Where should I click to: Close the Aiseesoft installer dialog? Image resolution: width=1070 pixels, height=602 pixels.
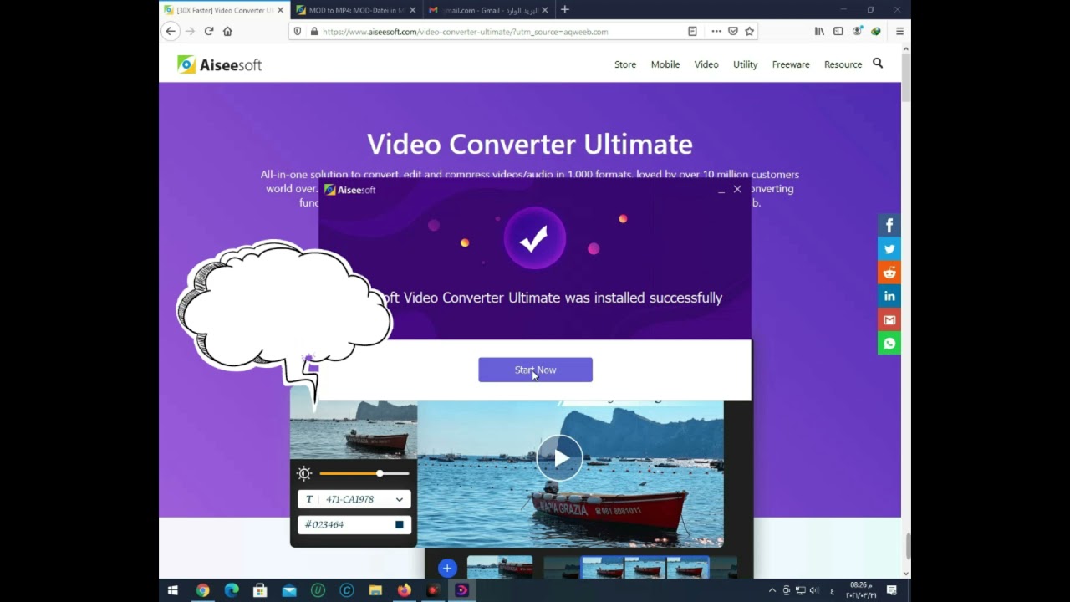(737, 190)
